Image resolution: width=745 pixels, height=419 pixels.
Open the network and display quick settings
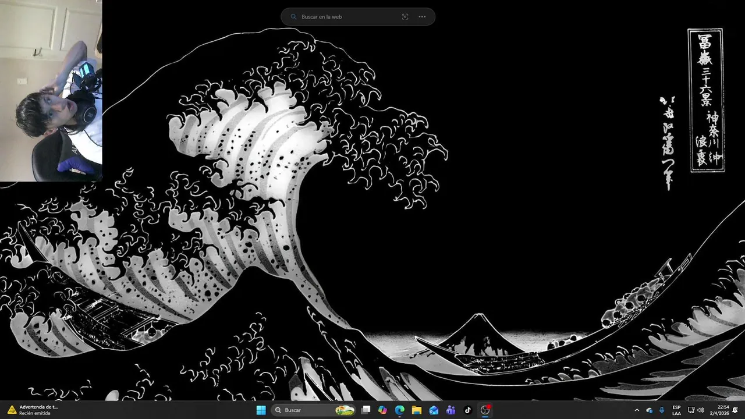[691, 410]
